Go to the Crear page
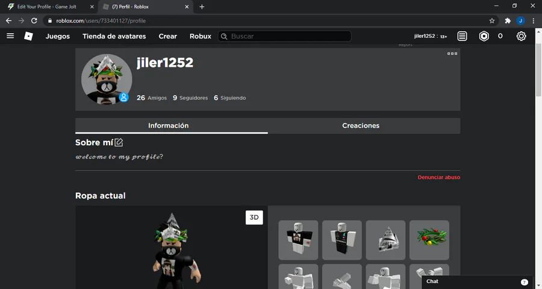The width and height of the screenshot is (542, 289). click(x=167, y=36)
